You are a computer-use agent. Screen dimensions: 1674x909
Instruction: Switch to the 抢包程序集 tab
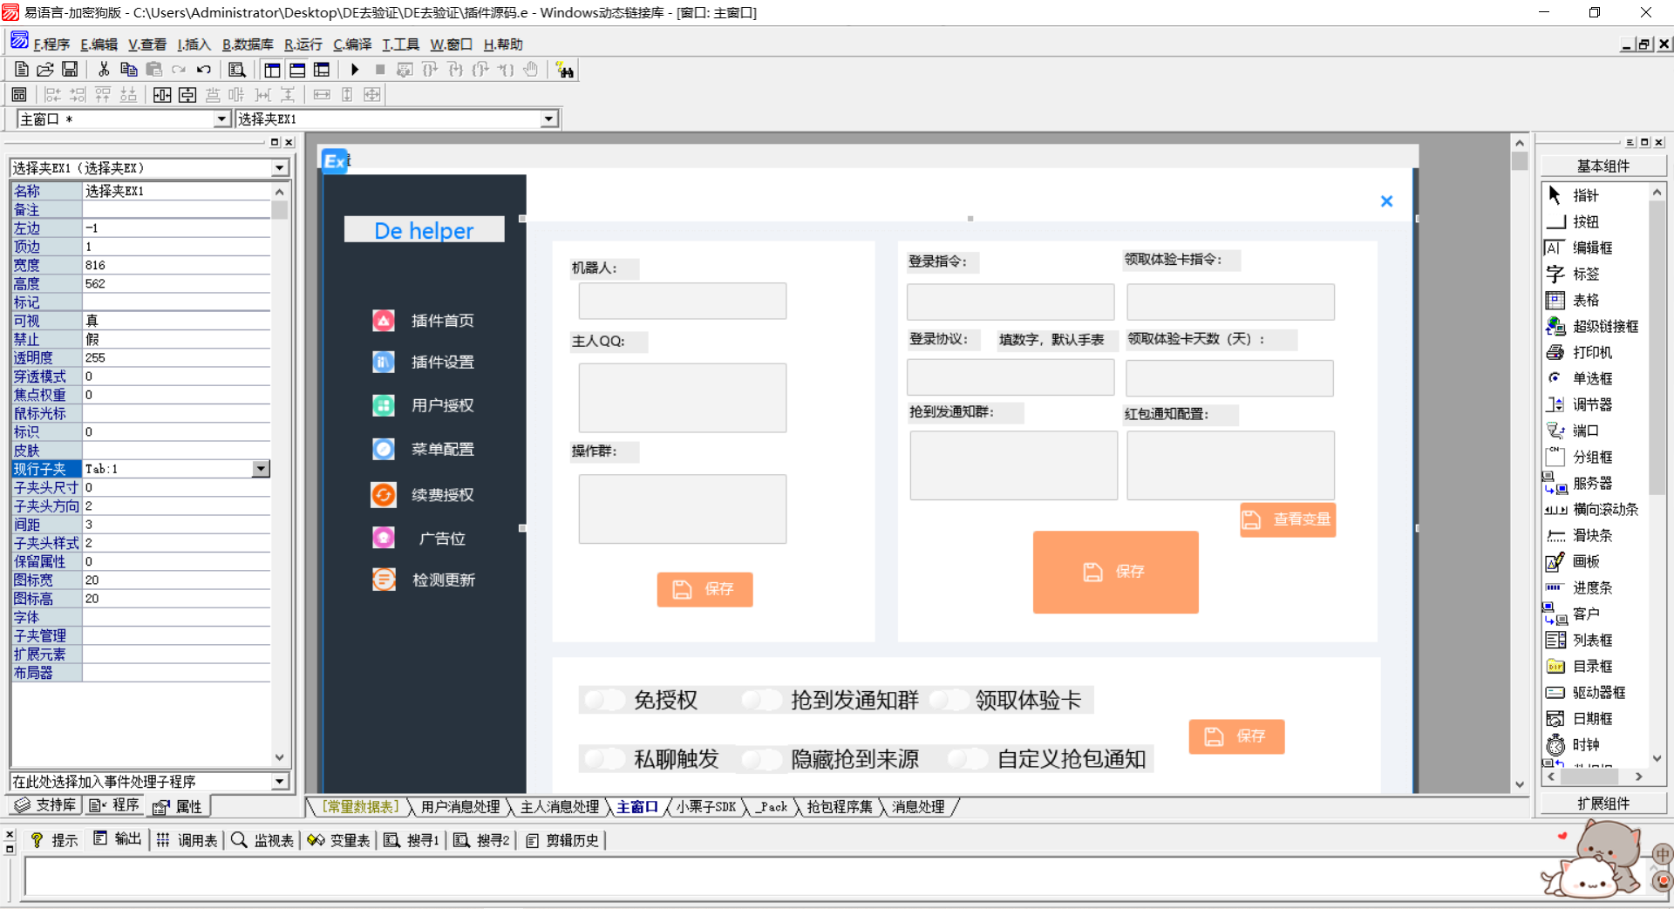839,807
